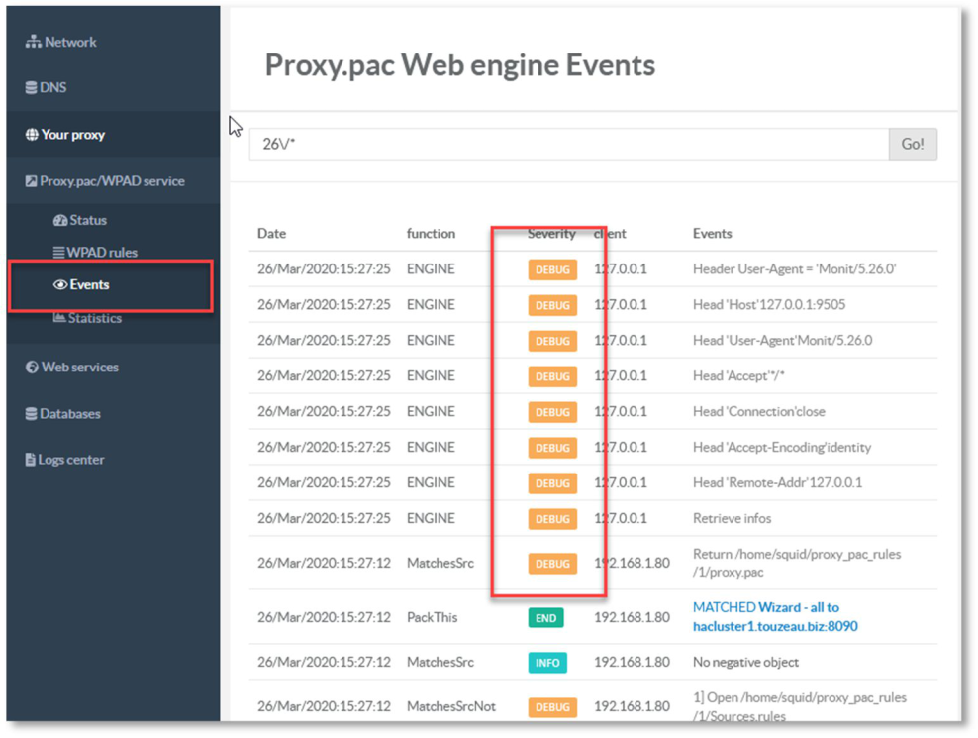Click the events search input field
Viewport: 978px width, 738px height.
click(x=568, y=145)
